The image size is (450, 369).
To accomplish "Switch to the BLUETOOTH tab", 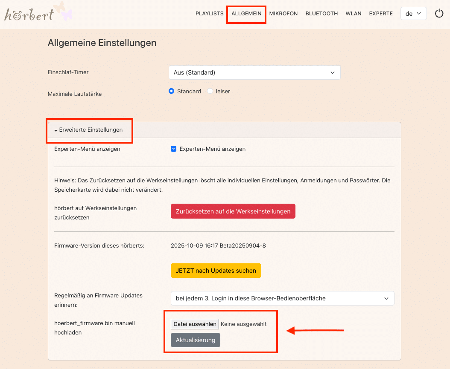I will 321,13.
